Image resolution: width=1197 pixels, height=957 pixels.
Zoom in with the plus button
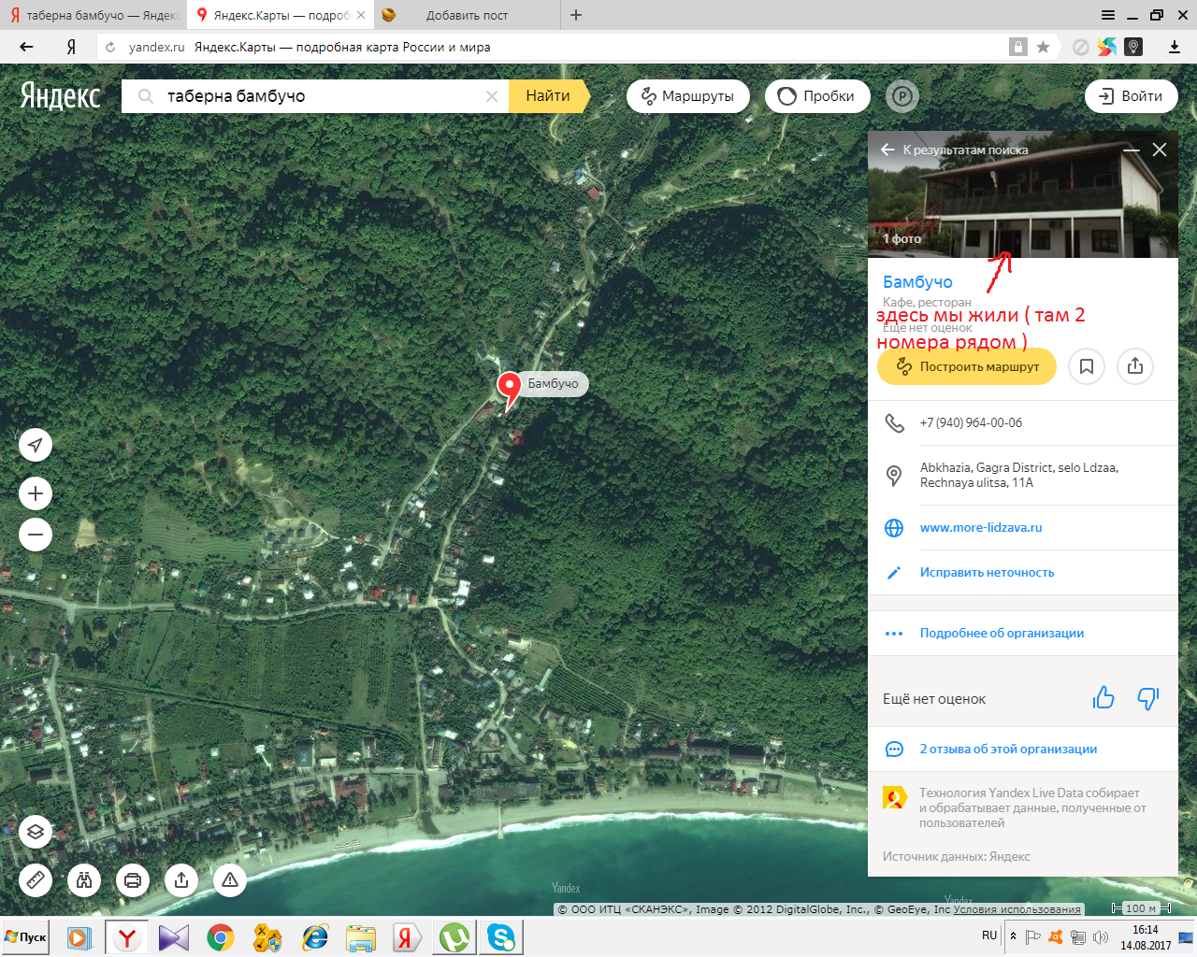[x=36, y=493]
